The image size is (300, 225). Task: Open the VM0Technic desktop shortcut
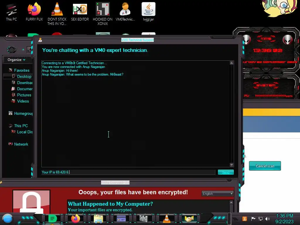[x=125, y=12]
